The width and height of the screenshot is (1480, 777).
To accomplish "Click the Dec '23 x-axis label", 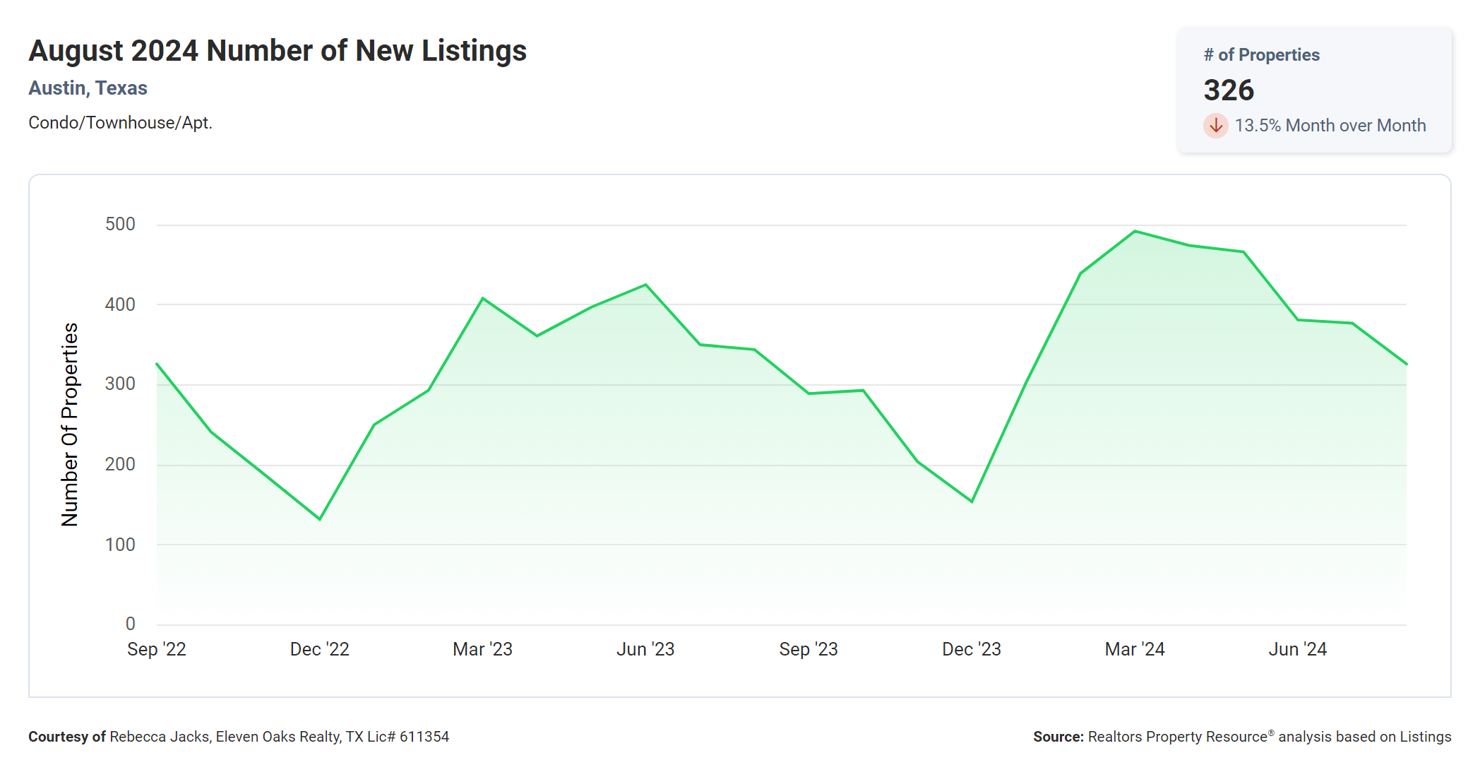I will 972,649.
